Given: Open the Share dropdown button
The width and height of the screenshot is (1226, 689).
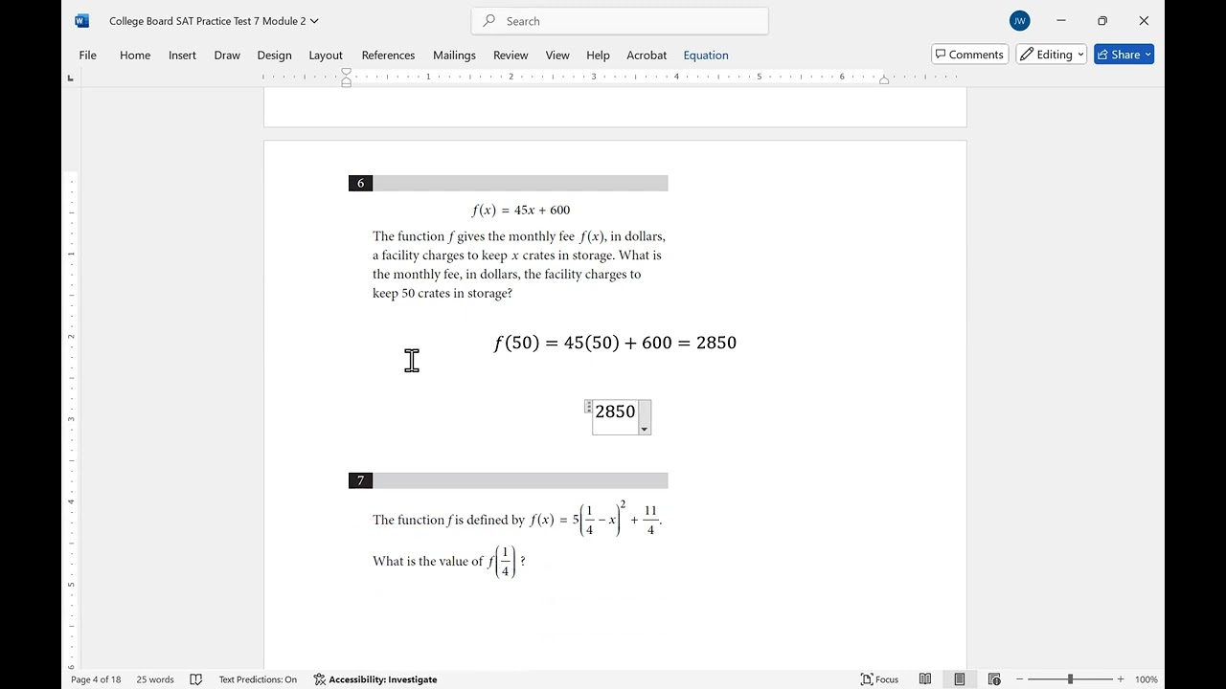Looking at the screenshot, I should point(1124,55).
